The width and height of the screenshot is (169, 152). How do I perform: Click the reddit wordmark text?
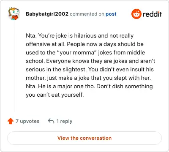pos(152,14)
